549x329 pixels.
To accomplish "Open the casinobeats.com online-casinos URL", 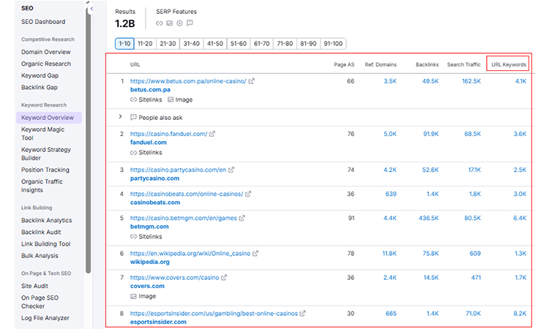I will (187, 194).
